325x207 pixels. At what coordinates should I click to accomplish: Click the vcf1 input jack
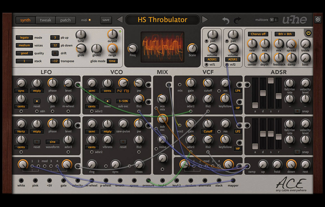click(206, 65)
